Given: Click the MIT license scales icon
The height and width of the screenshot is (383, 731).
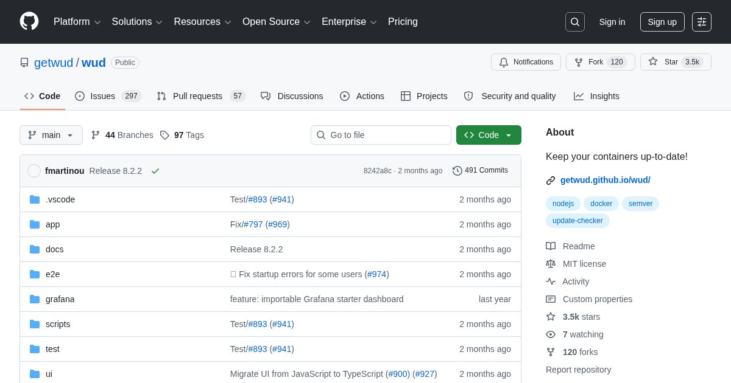Looking at the screenshot, I should (x=551, y=264).
